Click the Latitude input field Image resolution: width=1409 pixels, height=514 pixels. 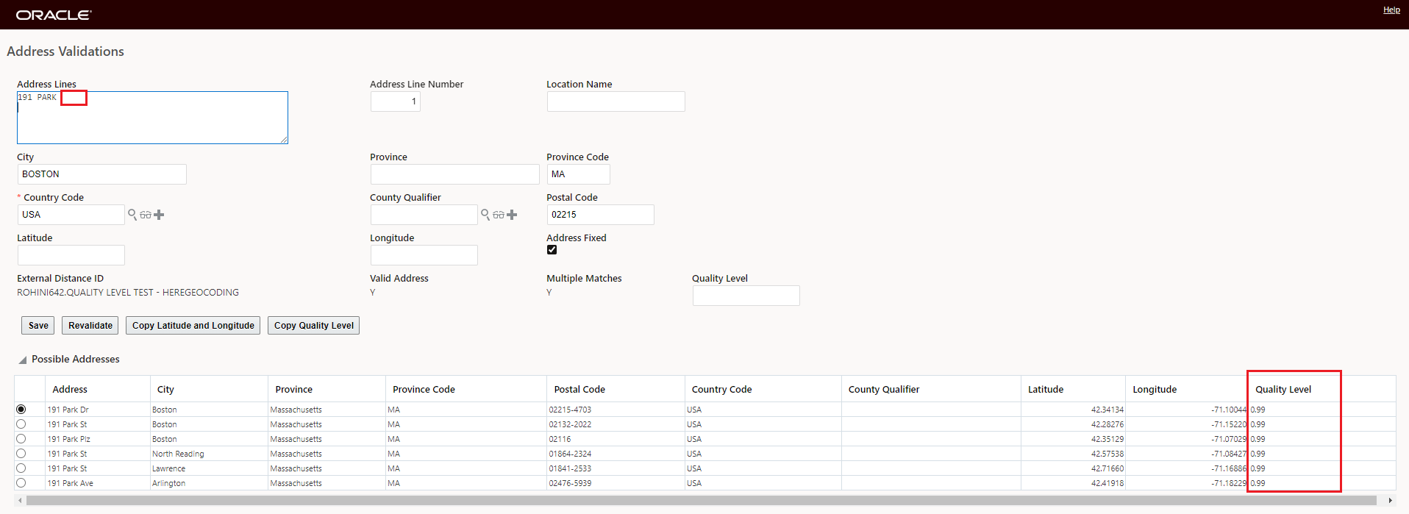click(x=71, y=255)
